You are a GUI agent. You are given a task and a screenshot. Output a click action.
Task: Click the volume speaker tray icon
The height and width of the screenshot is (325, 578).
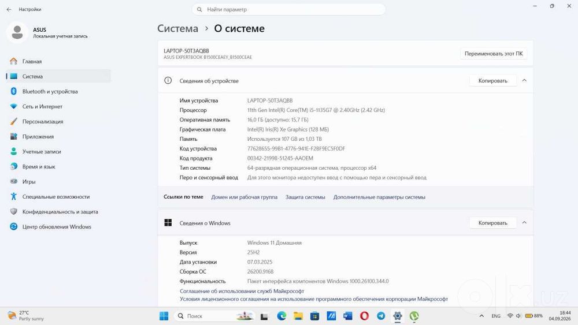(518, 316)
